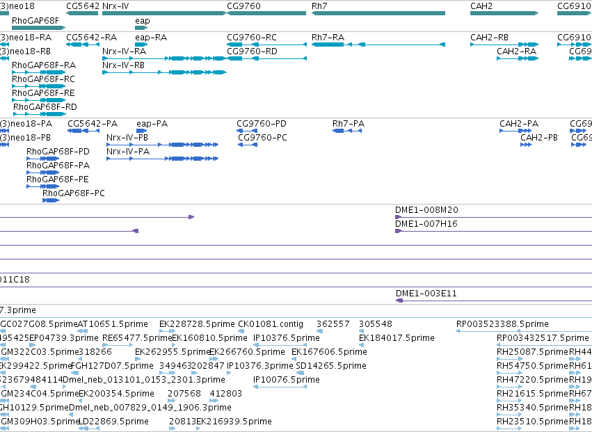This screenshot has width=592, height=432.
Task: Select the eap gene label
Action: tap(143, 21)
